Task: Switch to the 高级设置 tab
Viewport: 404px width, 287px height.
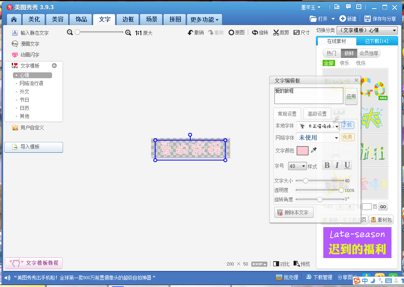Action: [317, 114]
